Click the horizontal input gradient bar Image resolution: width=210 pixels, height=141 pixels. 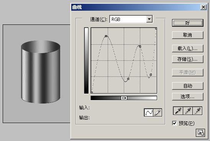[x=124, y=98]
